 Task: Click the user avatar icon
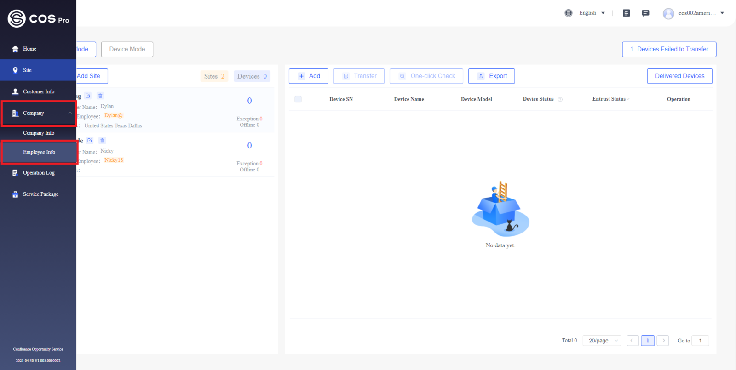(668, 13)
